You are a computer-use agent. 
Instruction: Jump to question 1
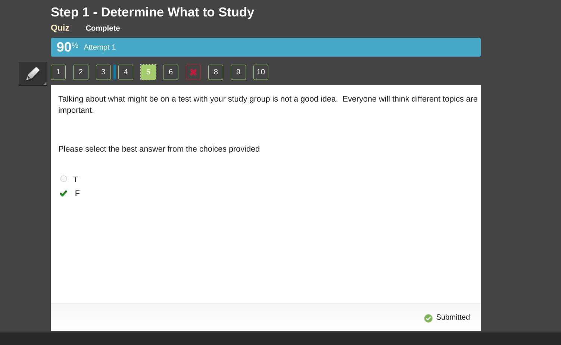[58, 72]
